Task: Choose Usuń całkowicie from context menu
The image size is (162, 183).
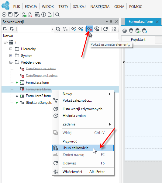Action: pyautogui.click(x=83, y=148)
